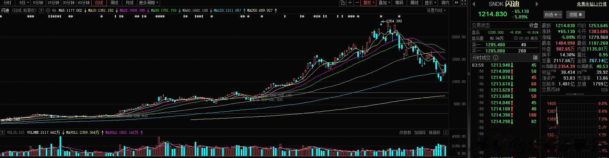This screenshot has width=609, height=158.
Task: Close the VOL indicator panel
Action: point(446,132)
